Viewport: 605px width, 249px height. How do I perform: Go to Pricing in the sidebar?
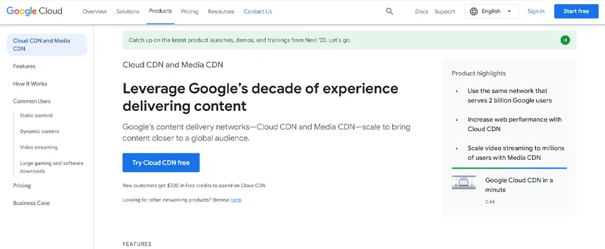(x=22, y=186)
